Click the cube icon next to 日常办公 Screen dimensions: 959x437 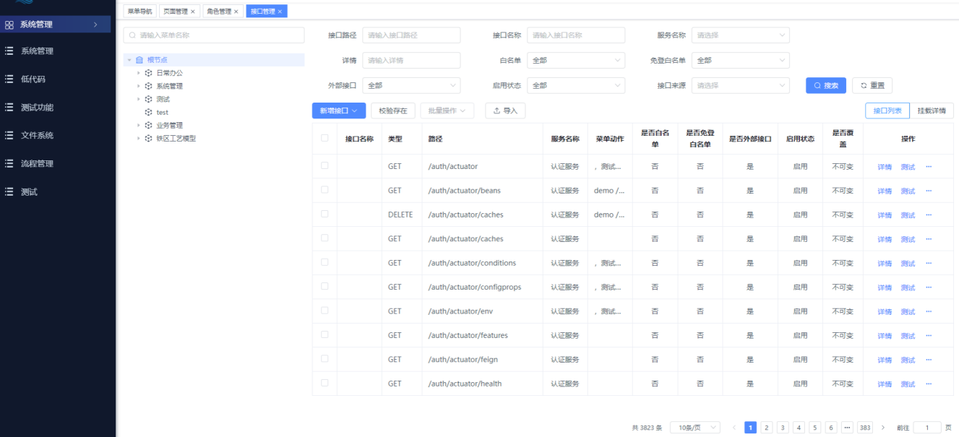[x=149, y=73]
